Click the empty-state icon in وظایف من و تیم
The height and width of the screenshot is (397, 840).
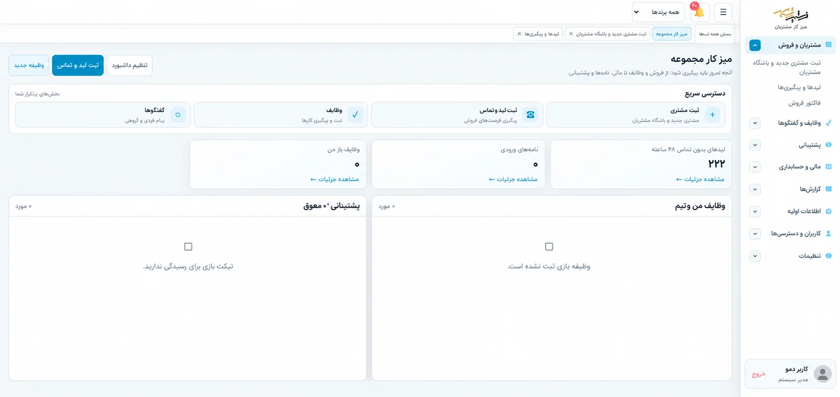549,246
